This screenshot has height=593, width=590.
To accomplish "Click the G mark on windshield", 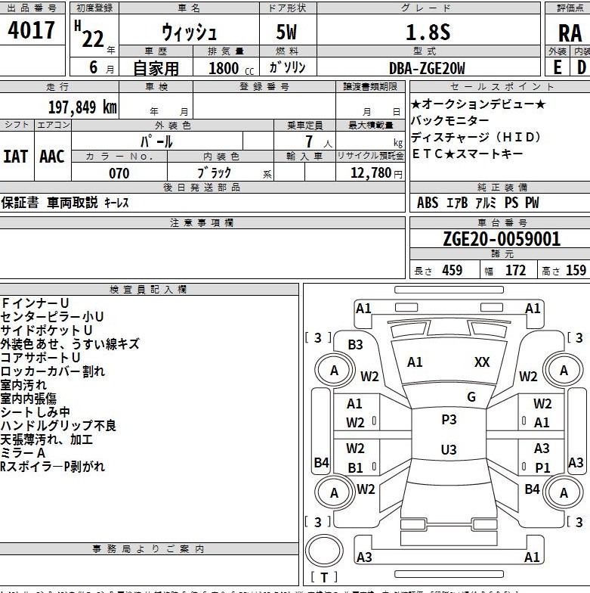I will [x=471, y=397].
